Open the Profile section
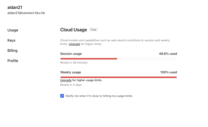The image size is (208, 127). pyautogui.click(x=13, y=61)
